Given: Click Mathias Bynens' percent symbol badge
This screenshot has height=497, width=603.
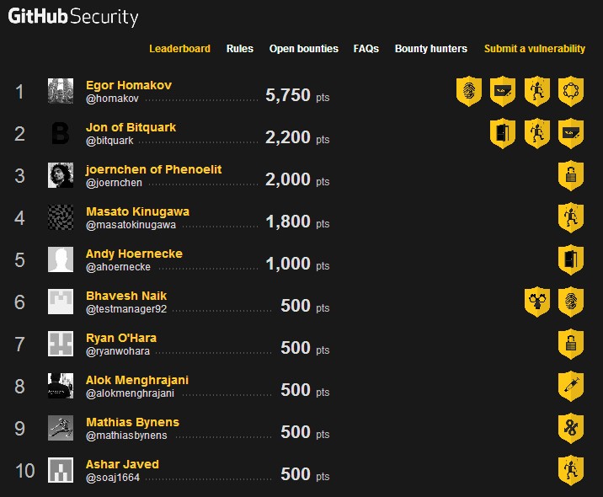Looking at the screenshot, I should (571, 428).
